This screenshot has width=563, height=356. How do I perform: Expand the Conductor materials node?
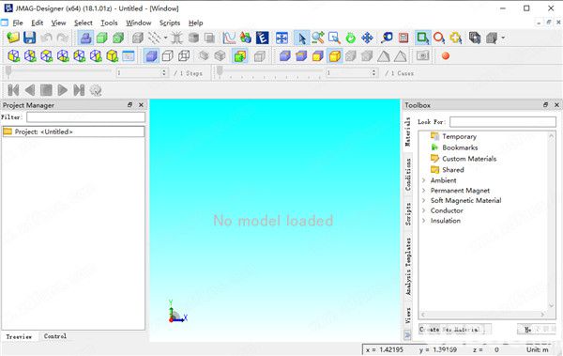(x=424, y=210)
